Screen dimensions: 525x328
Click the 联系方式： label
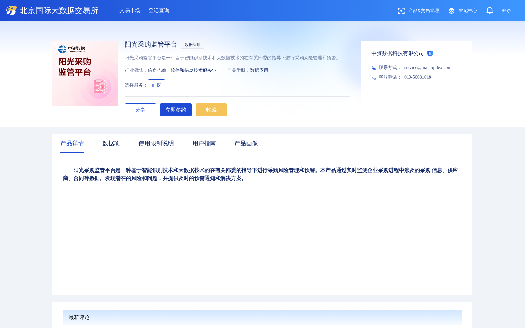click(390, 68)
